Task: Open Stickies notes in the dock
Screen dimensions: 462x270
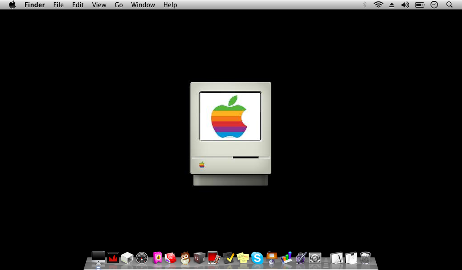Action: tap(243, 258)
